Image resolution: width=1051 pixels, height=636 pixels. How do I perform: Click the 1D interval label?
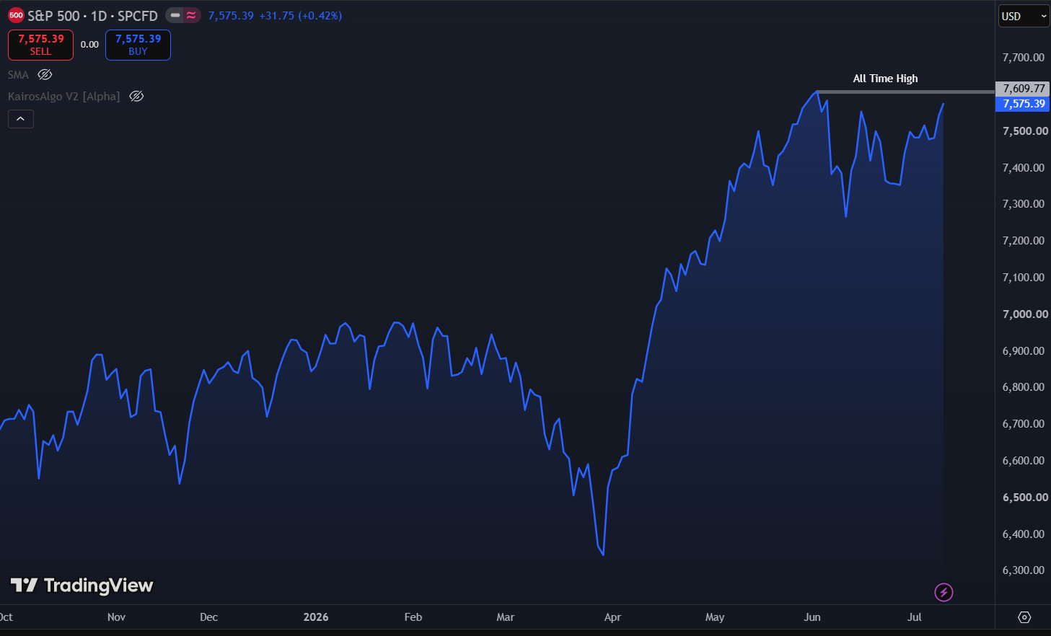[99, 16]
